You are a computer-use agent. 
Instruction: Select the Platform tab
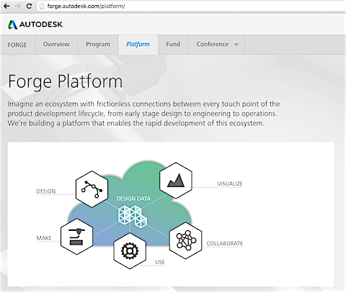(x=138, y=45)
